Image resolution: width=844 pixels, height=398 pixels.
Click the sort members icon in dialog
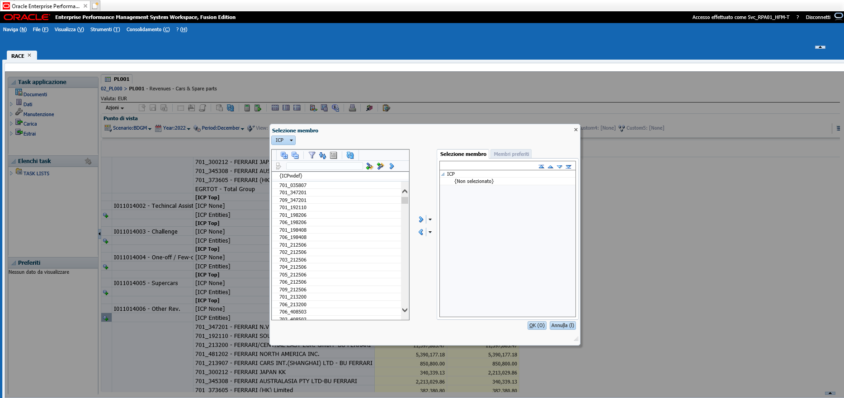tap(323, 155)
